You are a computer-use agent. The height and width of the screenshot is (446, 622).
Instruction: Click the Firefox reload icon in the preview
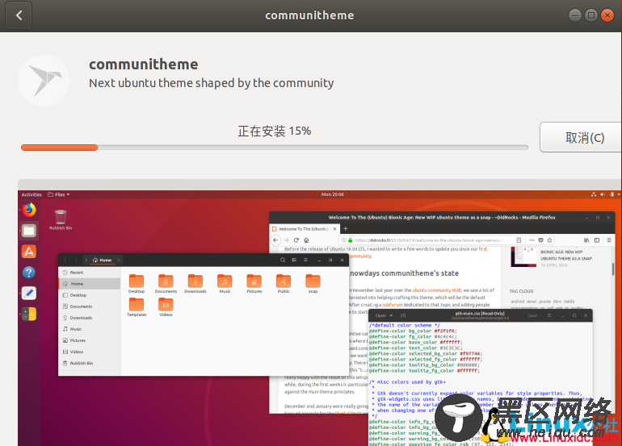pyautogui.click(x=296, y=240)
